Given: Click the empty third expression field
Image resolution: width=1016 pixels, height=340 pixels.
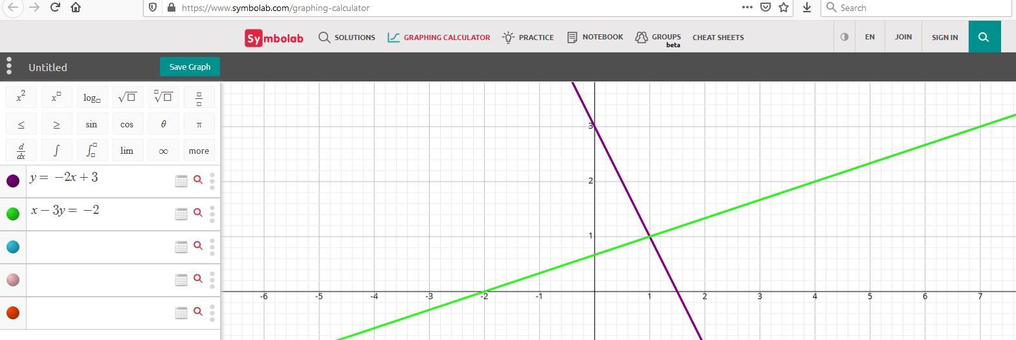Looking at the screenshot, I should 100,247.
